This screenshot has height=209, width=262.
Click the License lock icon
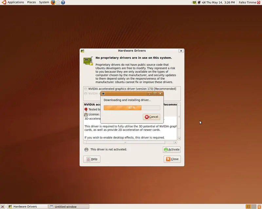coord(86,114)
